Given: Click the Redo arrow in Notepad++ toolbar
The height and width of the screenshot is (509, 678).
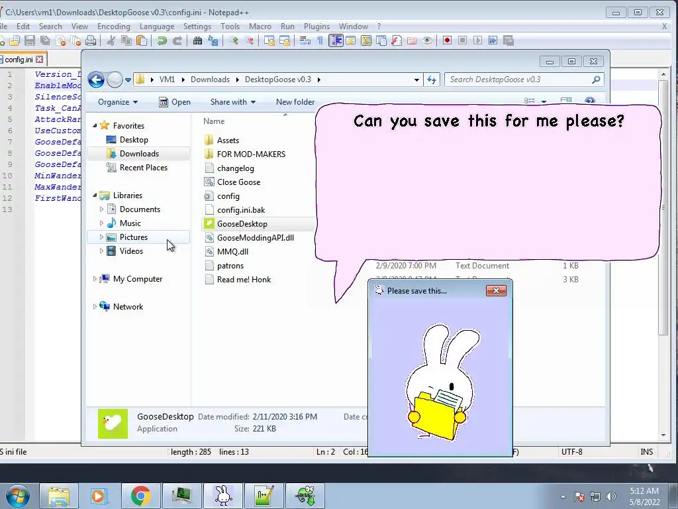Looking at the screenshot, I should [x=177, y=40].
